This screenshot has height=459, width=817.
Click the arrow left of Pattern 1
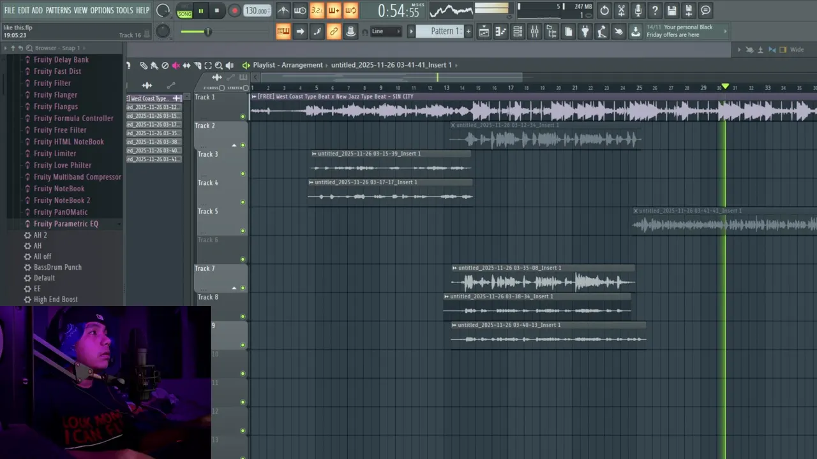pyautogui.click(x=411, y=31)
